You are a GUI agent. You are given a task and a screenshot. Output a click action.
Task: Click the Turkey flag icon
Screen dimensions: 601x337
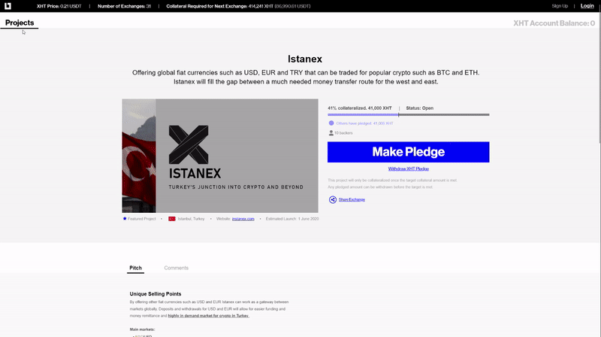click(172, 219)
